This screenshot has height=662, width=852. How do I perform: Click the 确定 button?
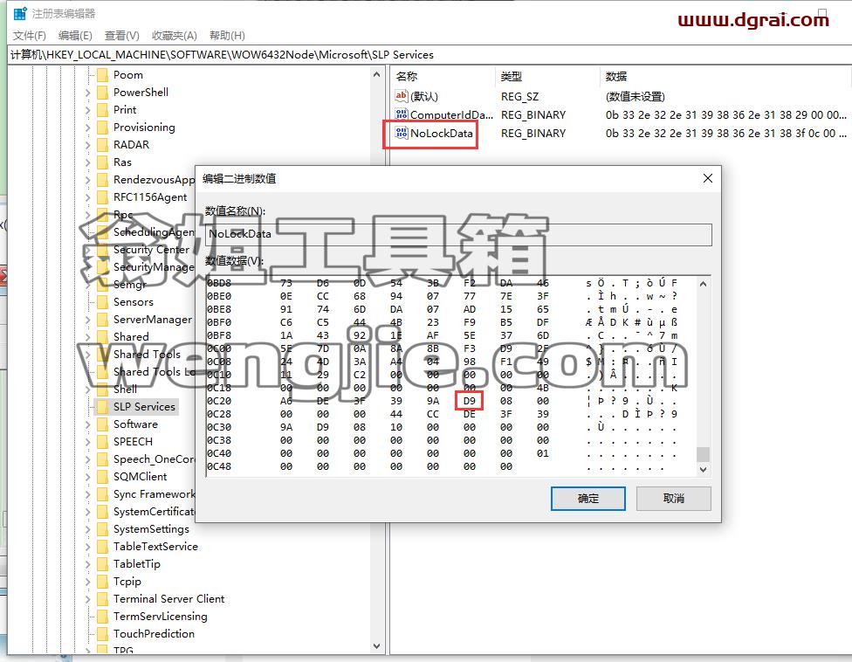point(587,499)
